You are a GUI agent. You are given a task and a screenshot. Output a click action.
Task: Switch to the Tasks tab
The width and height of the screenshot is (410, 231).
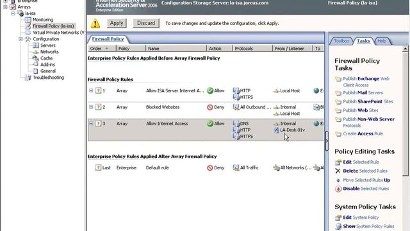(x=363, y=41)
